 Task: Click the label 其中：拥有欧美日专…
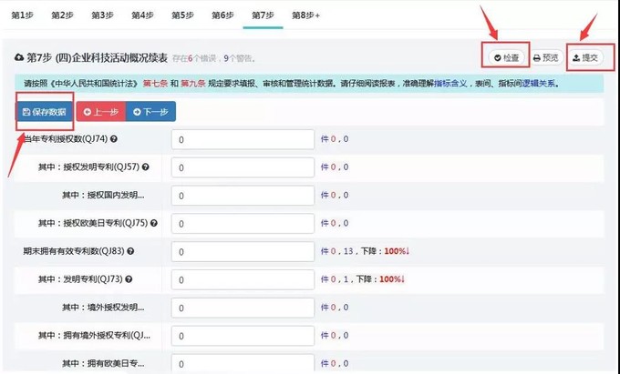click(103, 363)
